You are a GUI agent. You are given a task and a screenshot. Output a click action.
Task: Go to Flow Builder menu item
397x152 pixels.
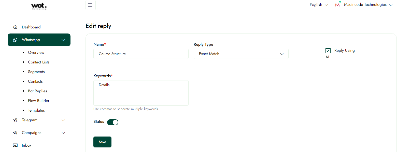pyautogui.click(x=39, y=101)
